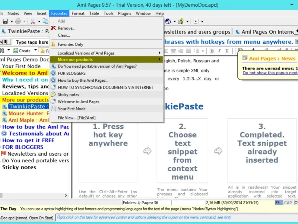This screenshot has width=298, height=224.
Task: Open the Sticky notes favorite
Action: tap(107, 94)
